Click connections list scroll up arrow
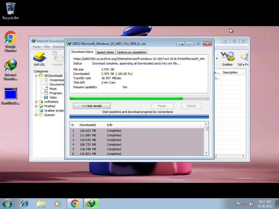Viewport: 279px width, 209px height. pos(206,124)
